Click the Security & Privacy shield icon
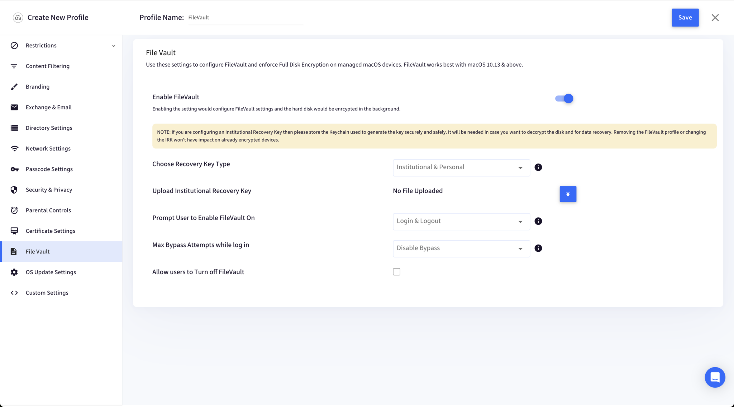This screenshot has height=407, width=734. [x=14, y=190]
